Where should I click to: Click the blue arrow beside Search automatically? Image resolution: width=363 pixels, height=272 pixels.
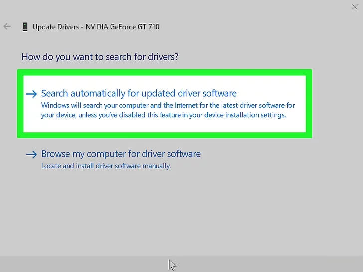click(x=32, y=94)
